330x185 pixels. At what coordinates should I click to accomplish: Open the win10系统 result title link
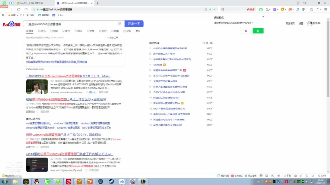(x=70, y=154)
